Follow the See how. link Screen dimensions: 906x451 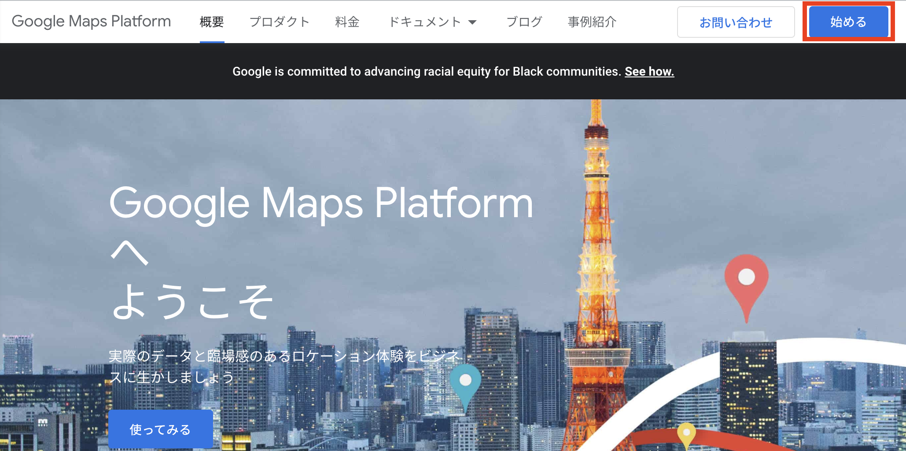(x=649, y=71)
